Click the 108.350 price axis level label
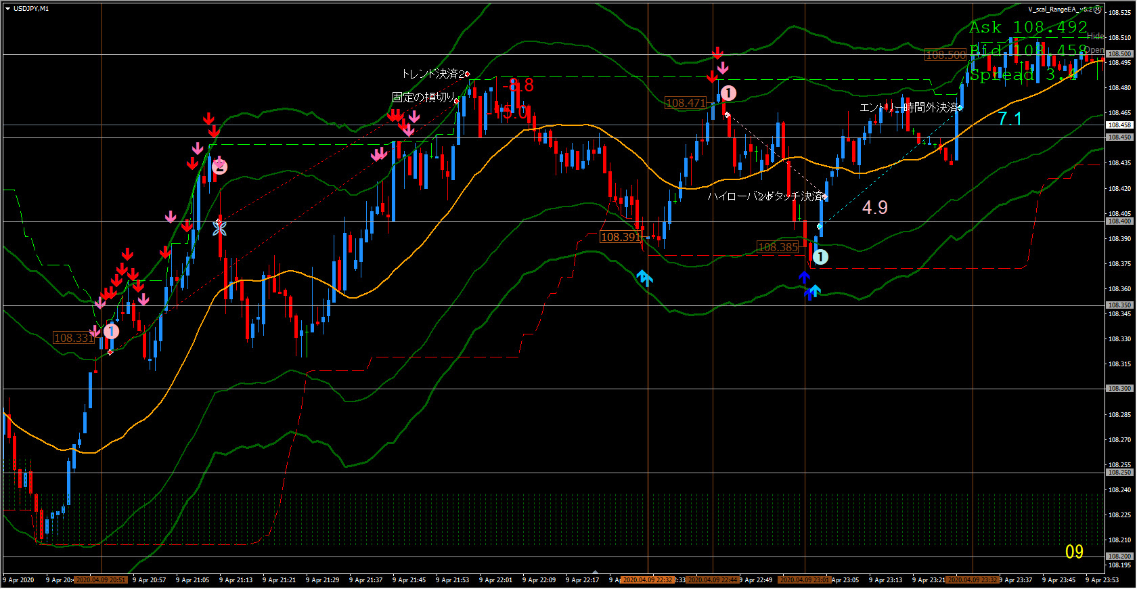The height and width of the screenshot is (589, 1137). pos(1119,305)
